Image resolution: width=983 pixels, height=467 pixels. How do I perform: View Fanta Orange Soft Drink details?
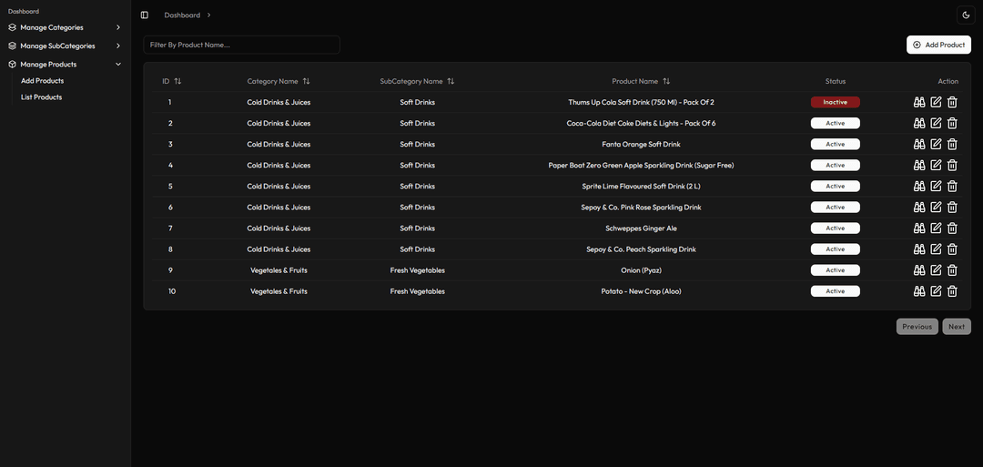919,144
